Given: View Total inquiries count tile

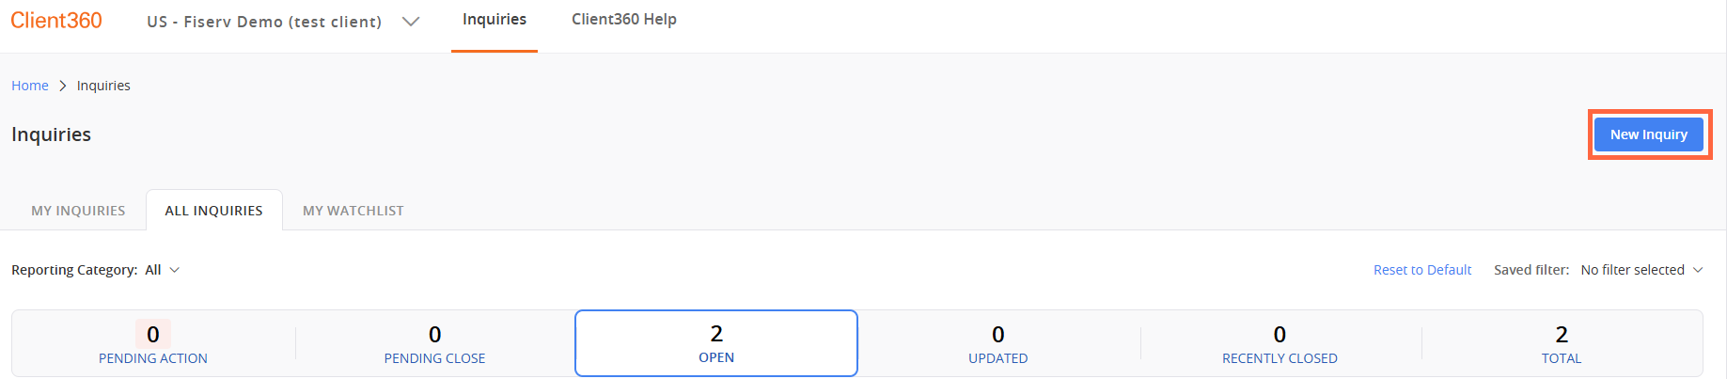Looking at the screenshot, I should point(1562,343).
